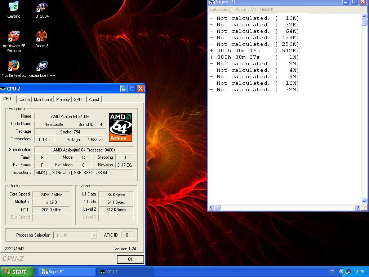The width and height of the screenshot is (369, 277).
Task: Click the Multiplier value x 12.0
Action: tap(51, 202)
